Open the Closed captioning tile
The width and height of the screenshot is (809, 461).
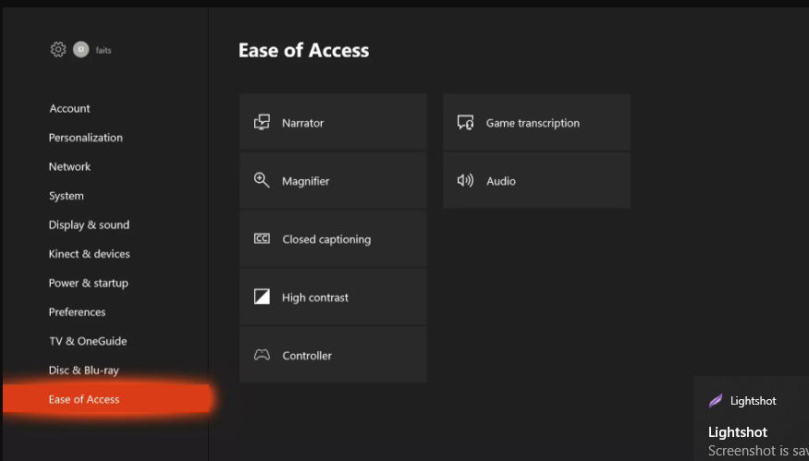(333, 238)
